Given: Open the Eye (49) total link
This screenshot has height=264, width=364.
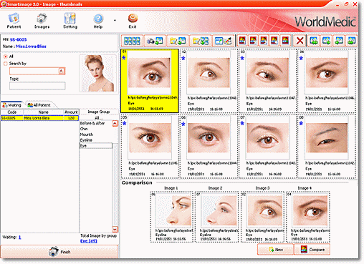Looking at the screenshot, I should pyautogui.click(x=89, y=241).
